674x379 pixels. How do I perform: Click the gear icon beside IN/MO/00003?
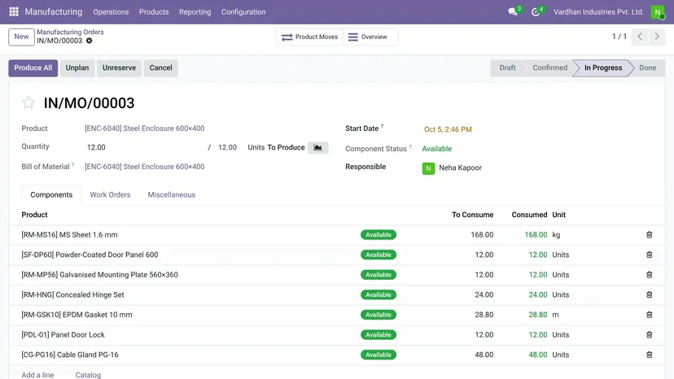click(x=89, y=41)
